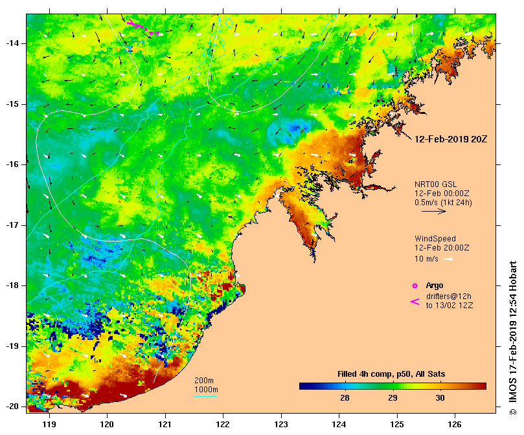524x435 pixels.
Task: Click the '0.5m/s (1kt 24h)' scale text
Action: click(443, 203)
